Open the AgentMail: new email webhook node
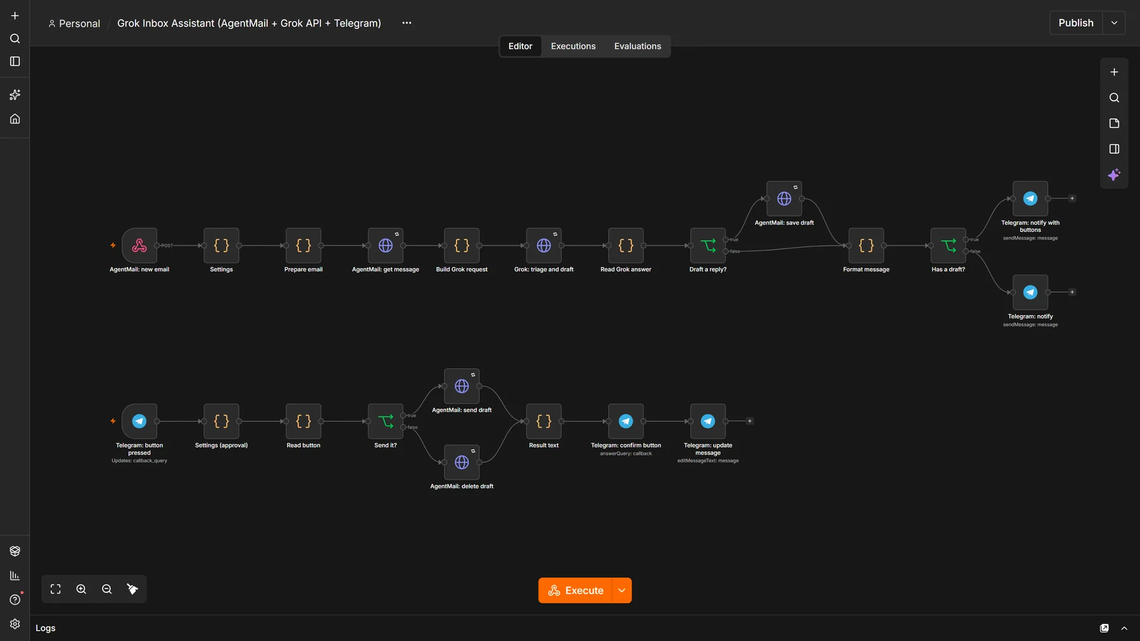 tap(139, 245)
